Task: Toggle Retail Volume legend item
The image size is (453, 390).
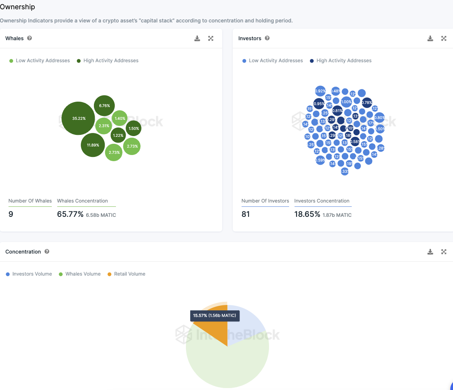Action: pyautogui.click(x=126, y=274)
